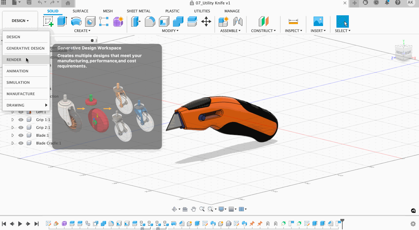Image resolution: width=419 pixels, height=230 pixels.
Task: Toggle visibility of Blade:1 component
Action: [21, 135]
